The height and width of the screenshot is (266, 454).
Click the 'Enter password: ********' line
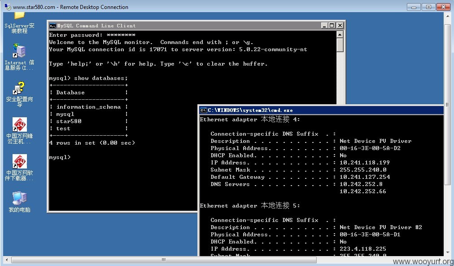click(92, 35)
